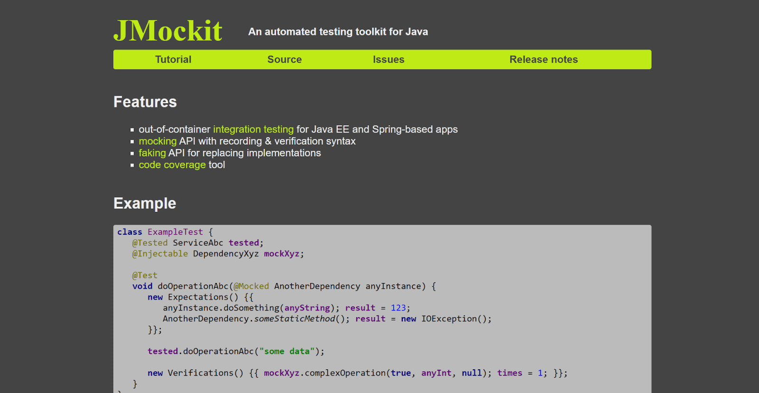
Task: Click the @Injectable annotation in code
Action: coord(160,254)
